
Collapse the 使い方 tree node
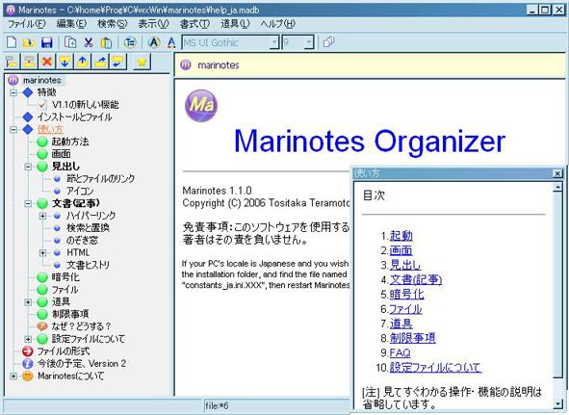pos(13,130)
